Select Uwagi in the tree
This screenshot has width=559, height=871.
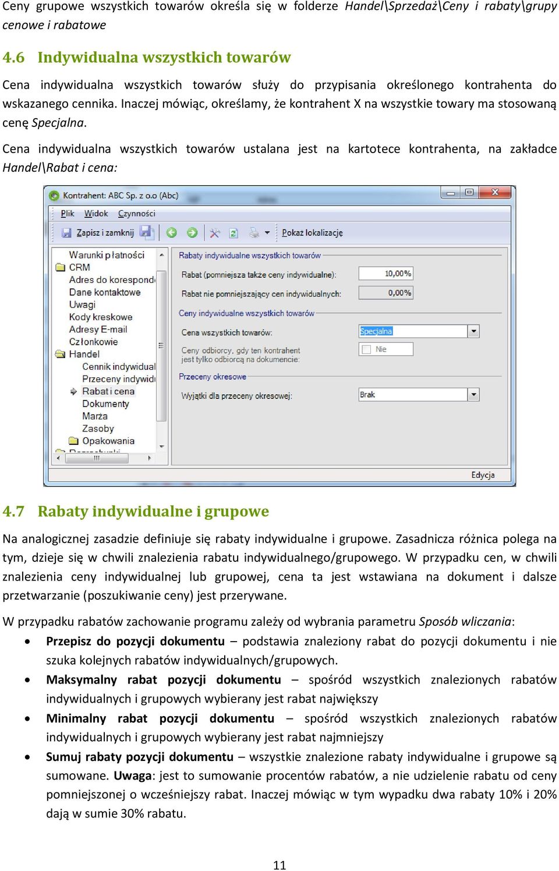coord(82,305)
